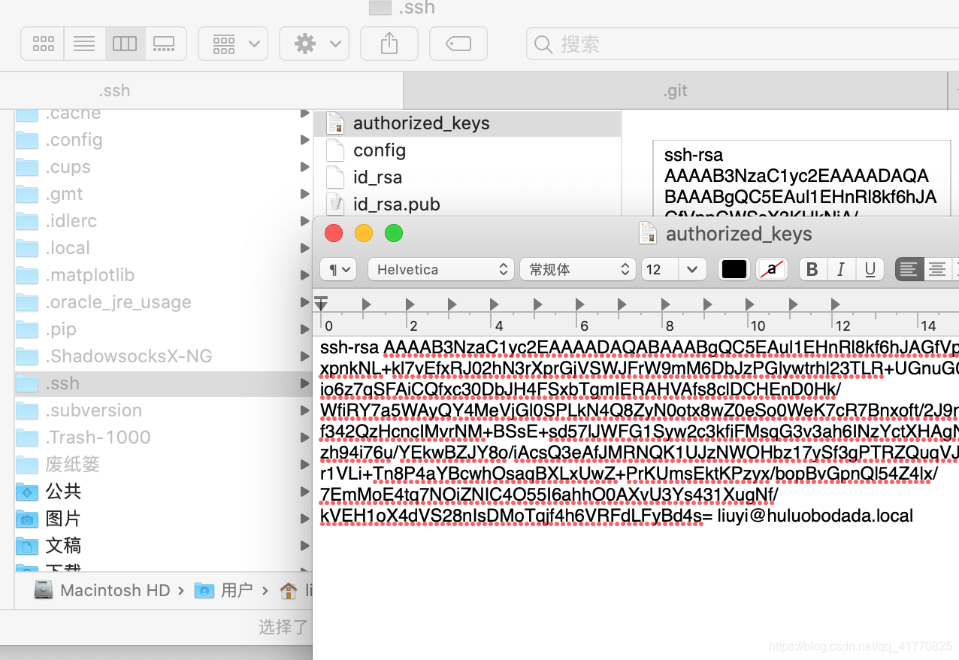Switch Finder to column view

click(x=125, y=44)
